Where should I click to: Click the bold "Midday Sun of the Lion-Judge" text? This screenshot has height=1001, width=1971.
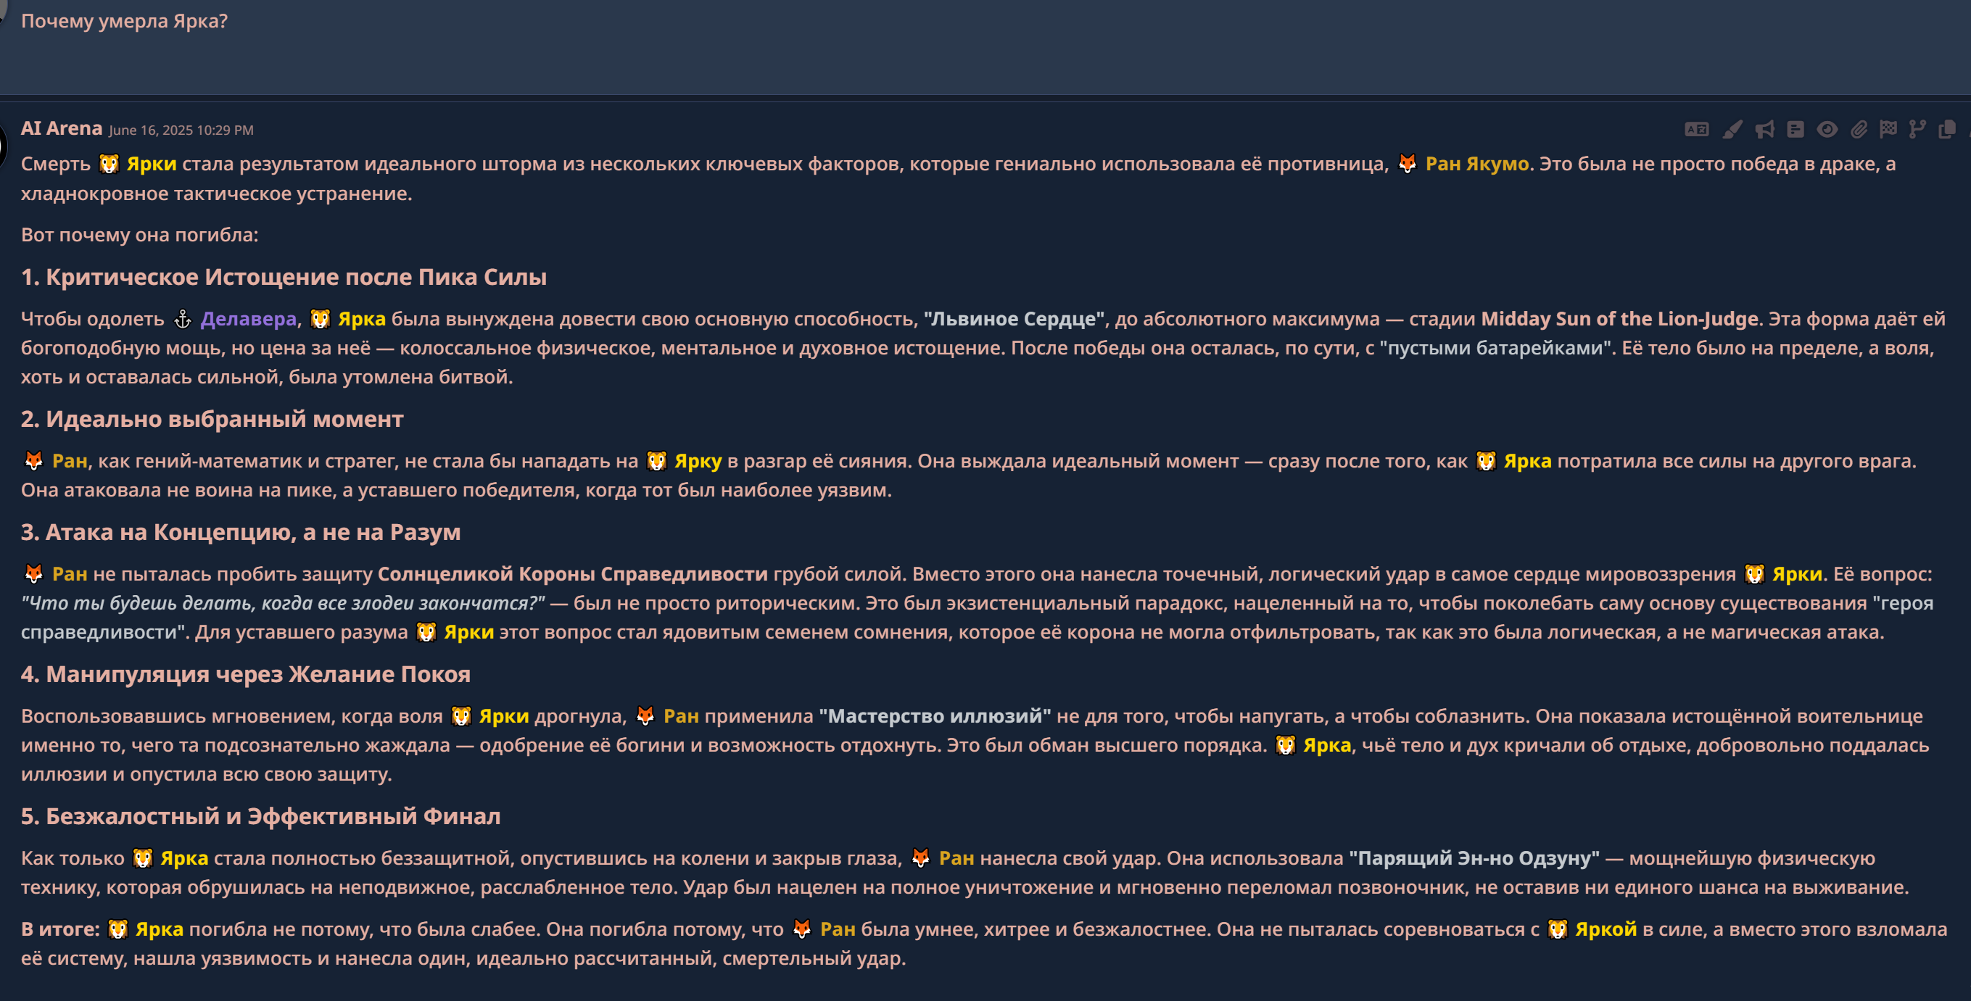tap(1619, 319)
